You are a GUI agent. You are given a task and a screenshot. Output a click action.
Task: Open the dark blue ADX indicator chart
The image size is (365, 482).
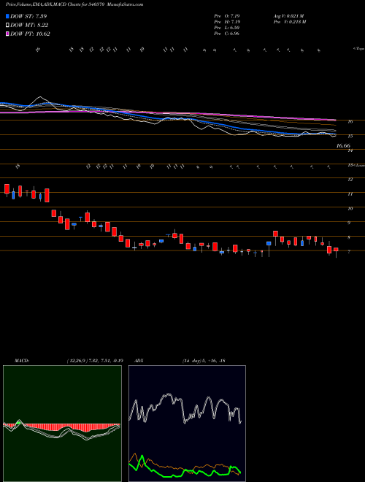coord(187,424)
